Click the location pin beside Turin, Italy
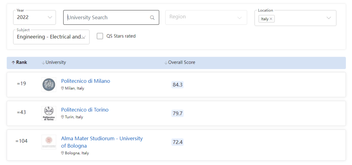Viewport: 352px width, 165px height. [63, 117]
